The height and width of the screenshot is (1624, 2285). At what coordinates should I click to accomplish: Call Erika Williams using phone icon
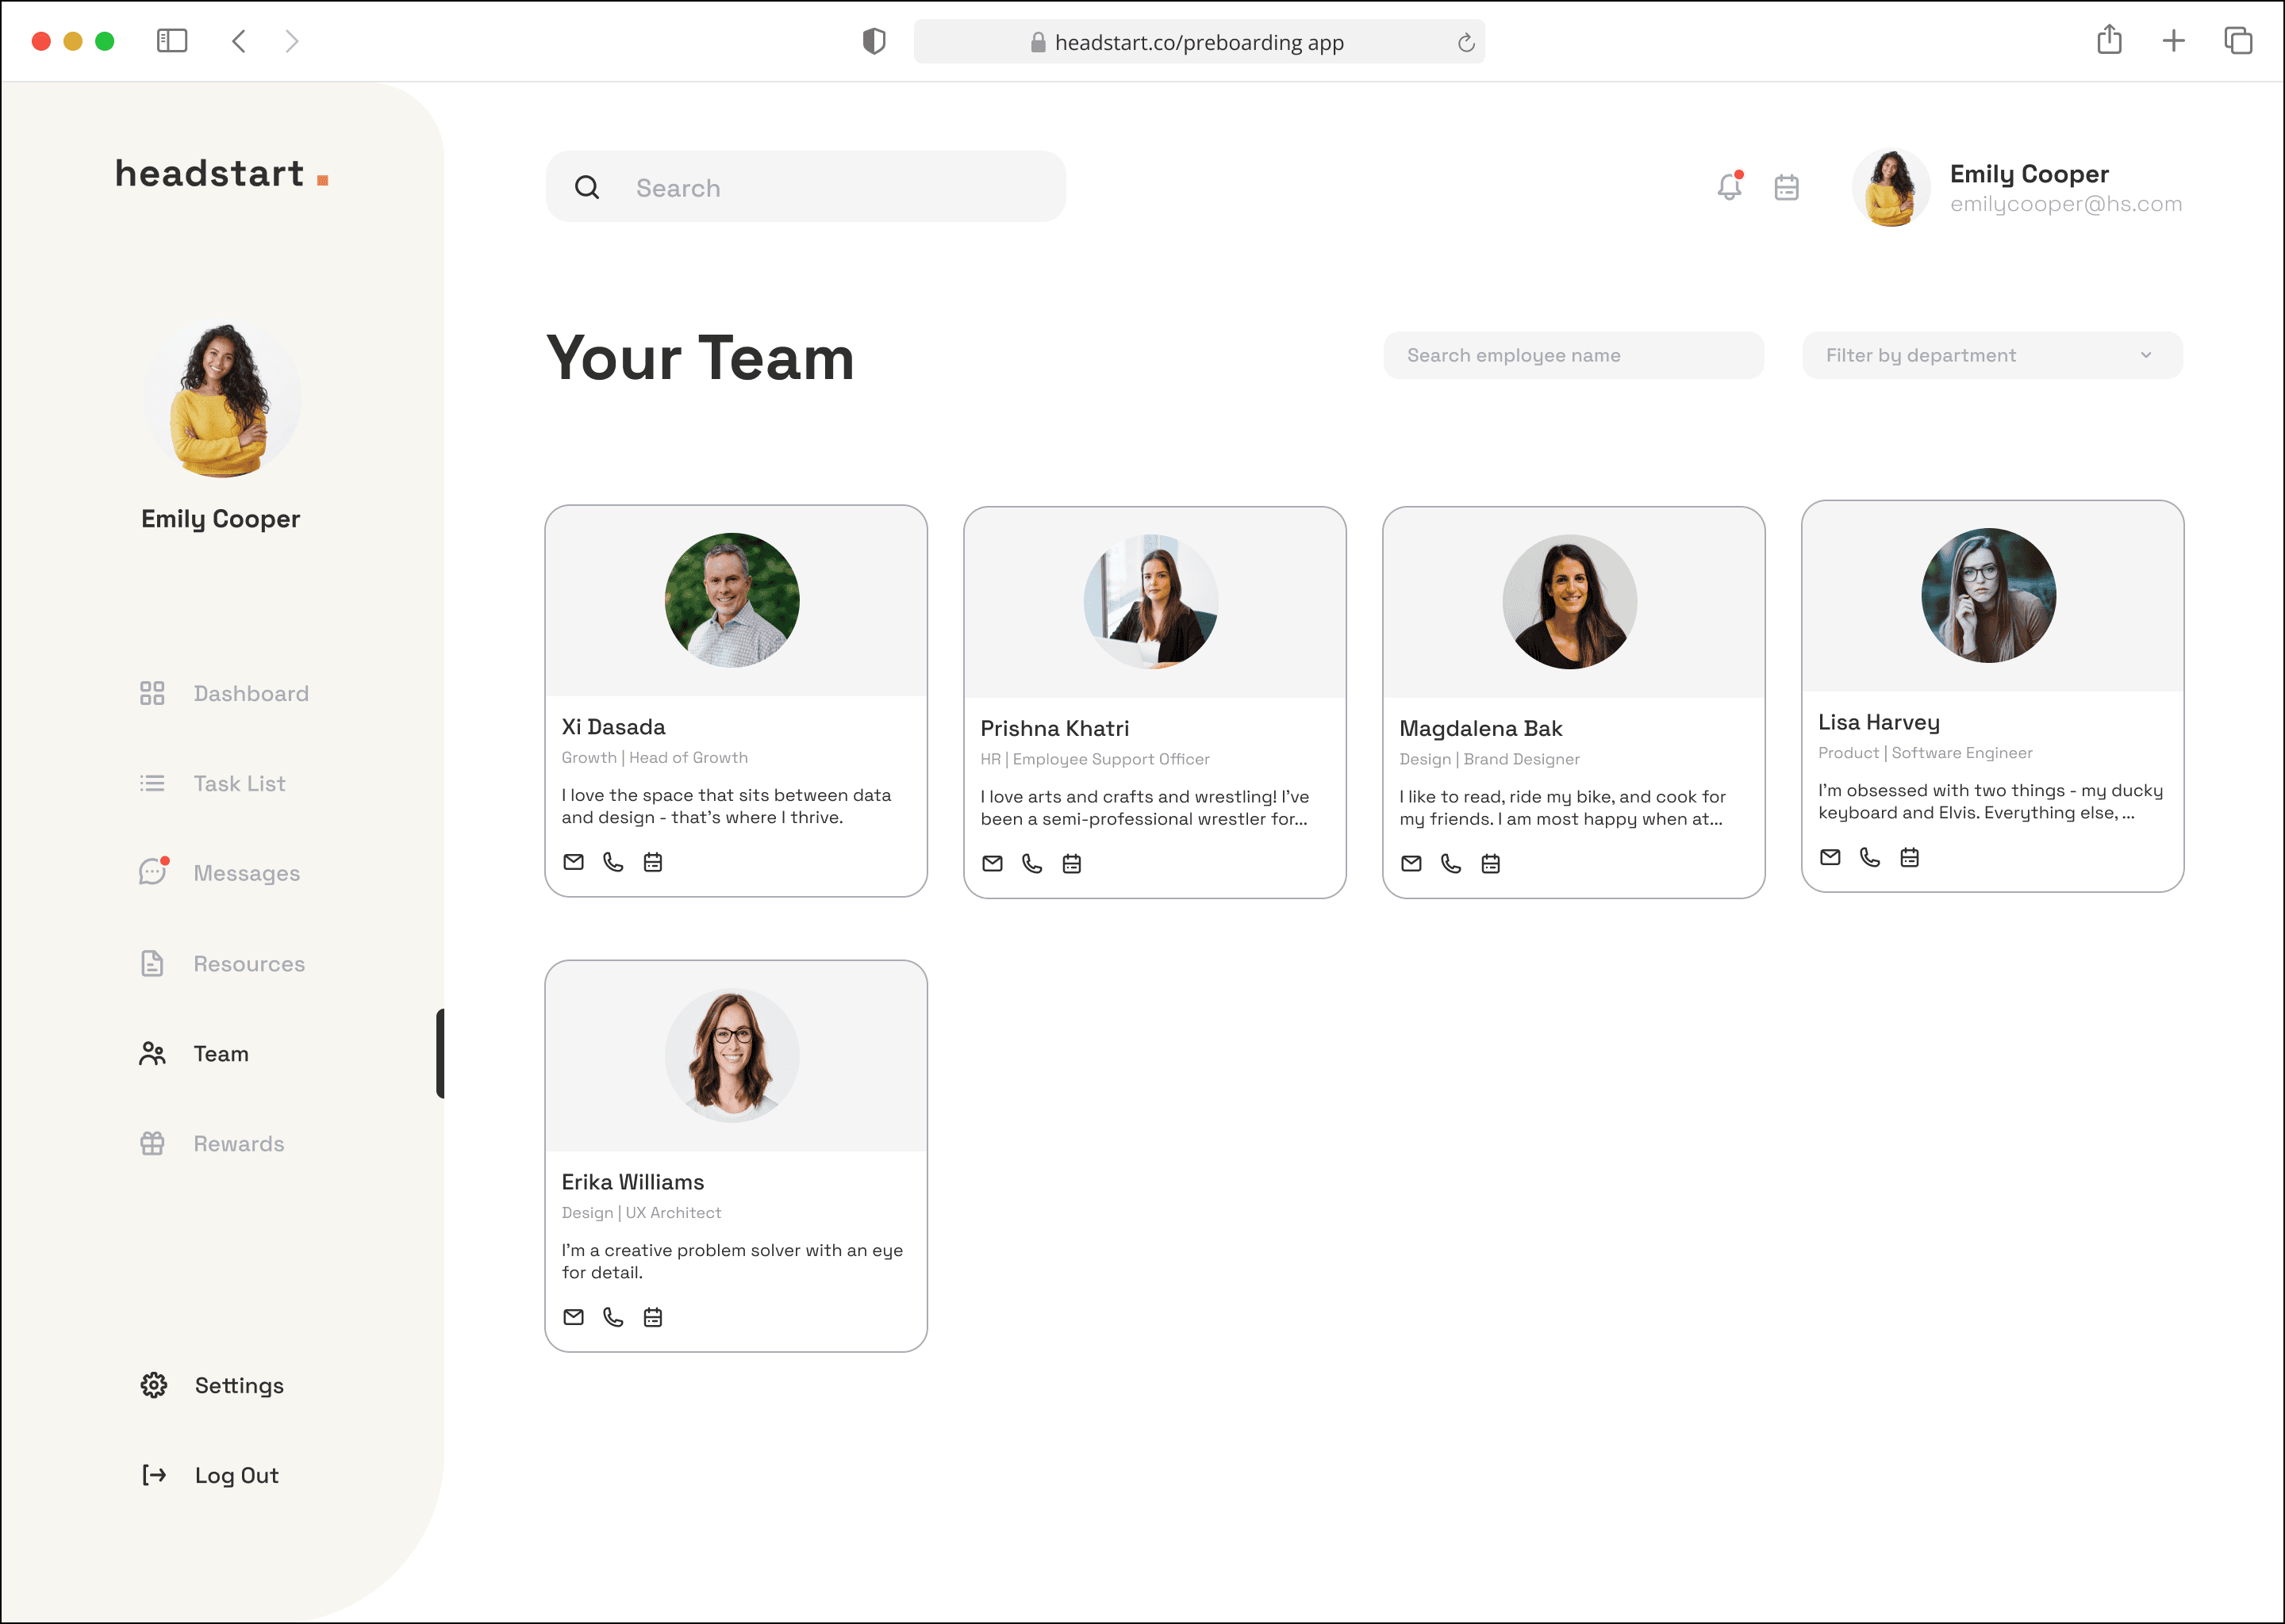point(613,1317)
